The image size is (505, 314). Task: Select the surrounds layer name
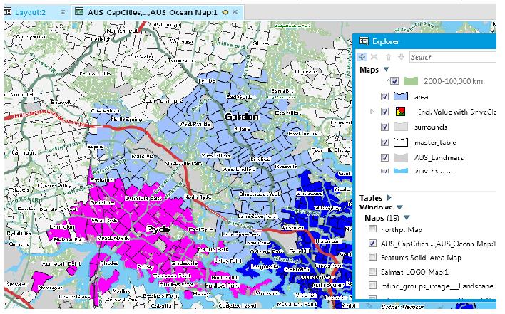click(431, 127)
